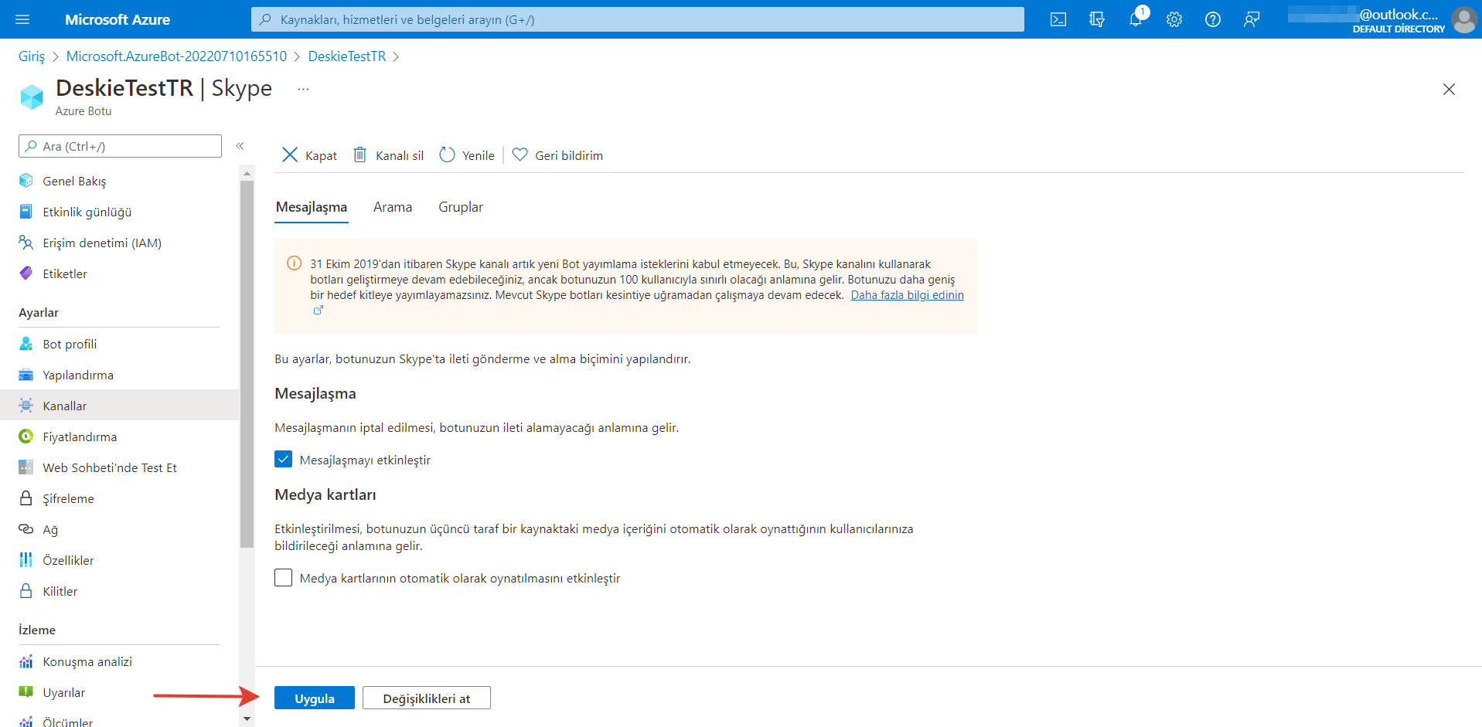
Task: Open Kilitler in the sidebar
Action: [x=60, y=591]
